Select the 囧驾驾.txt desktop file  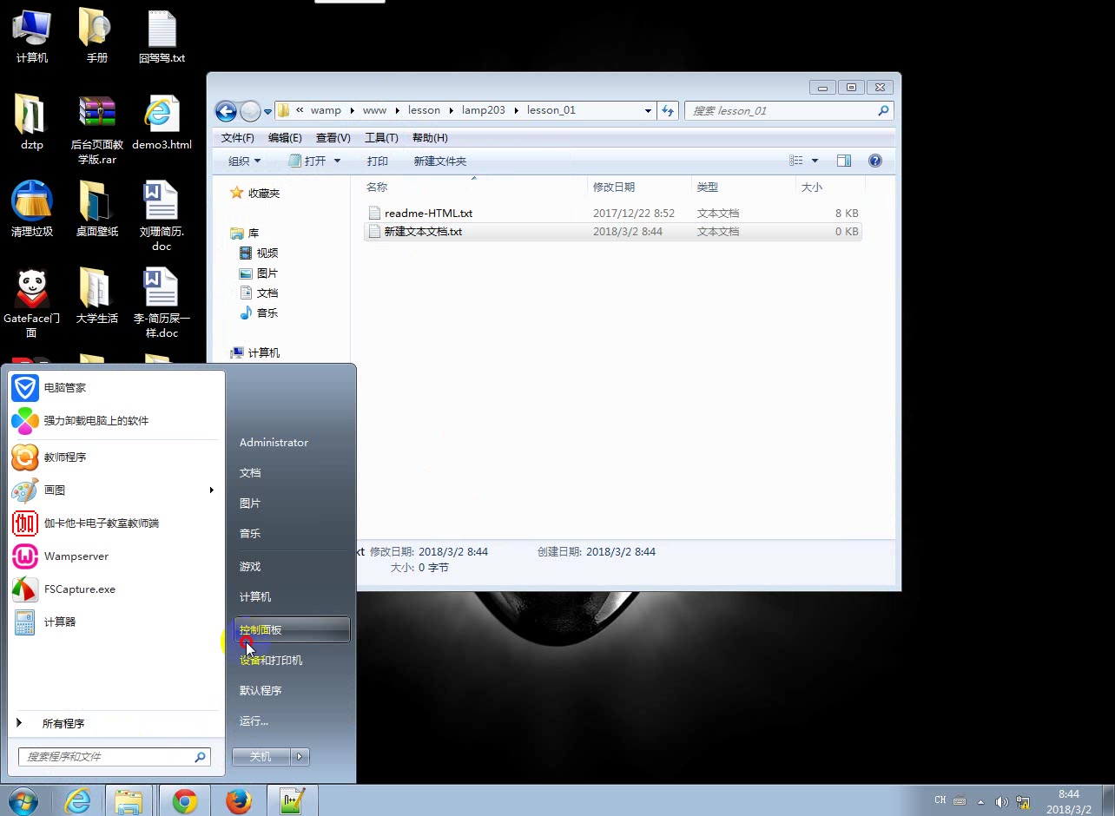[162, 35]
